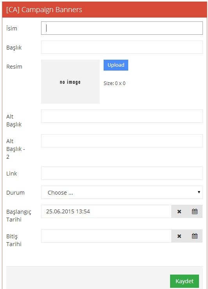The width and height of the screenshot is (208, 289).
Task: Click the Size: 0 x 0 text
Action: point(115,83)
